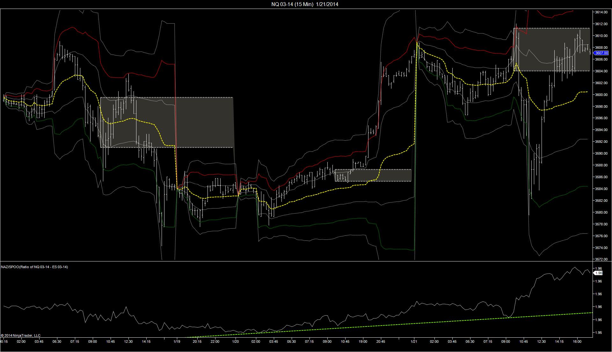Click the 3600.00 price axis label

pyautogui.click(x=601, y=95)
